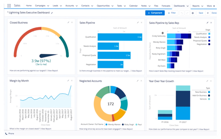Click the Qualification legend color swatch
Screen dimensions: 221x139
(x=209, y=34)
